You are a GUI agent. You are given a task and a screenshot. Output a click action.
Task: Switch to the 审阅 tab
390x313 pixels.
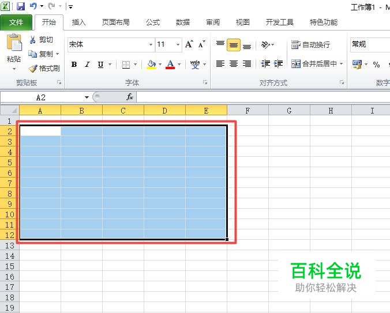click(x=213, y=22)
